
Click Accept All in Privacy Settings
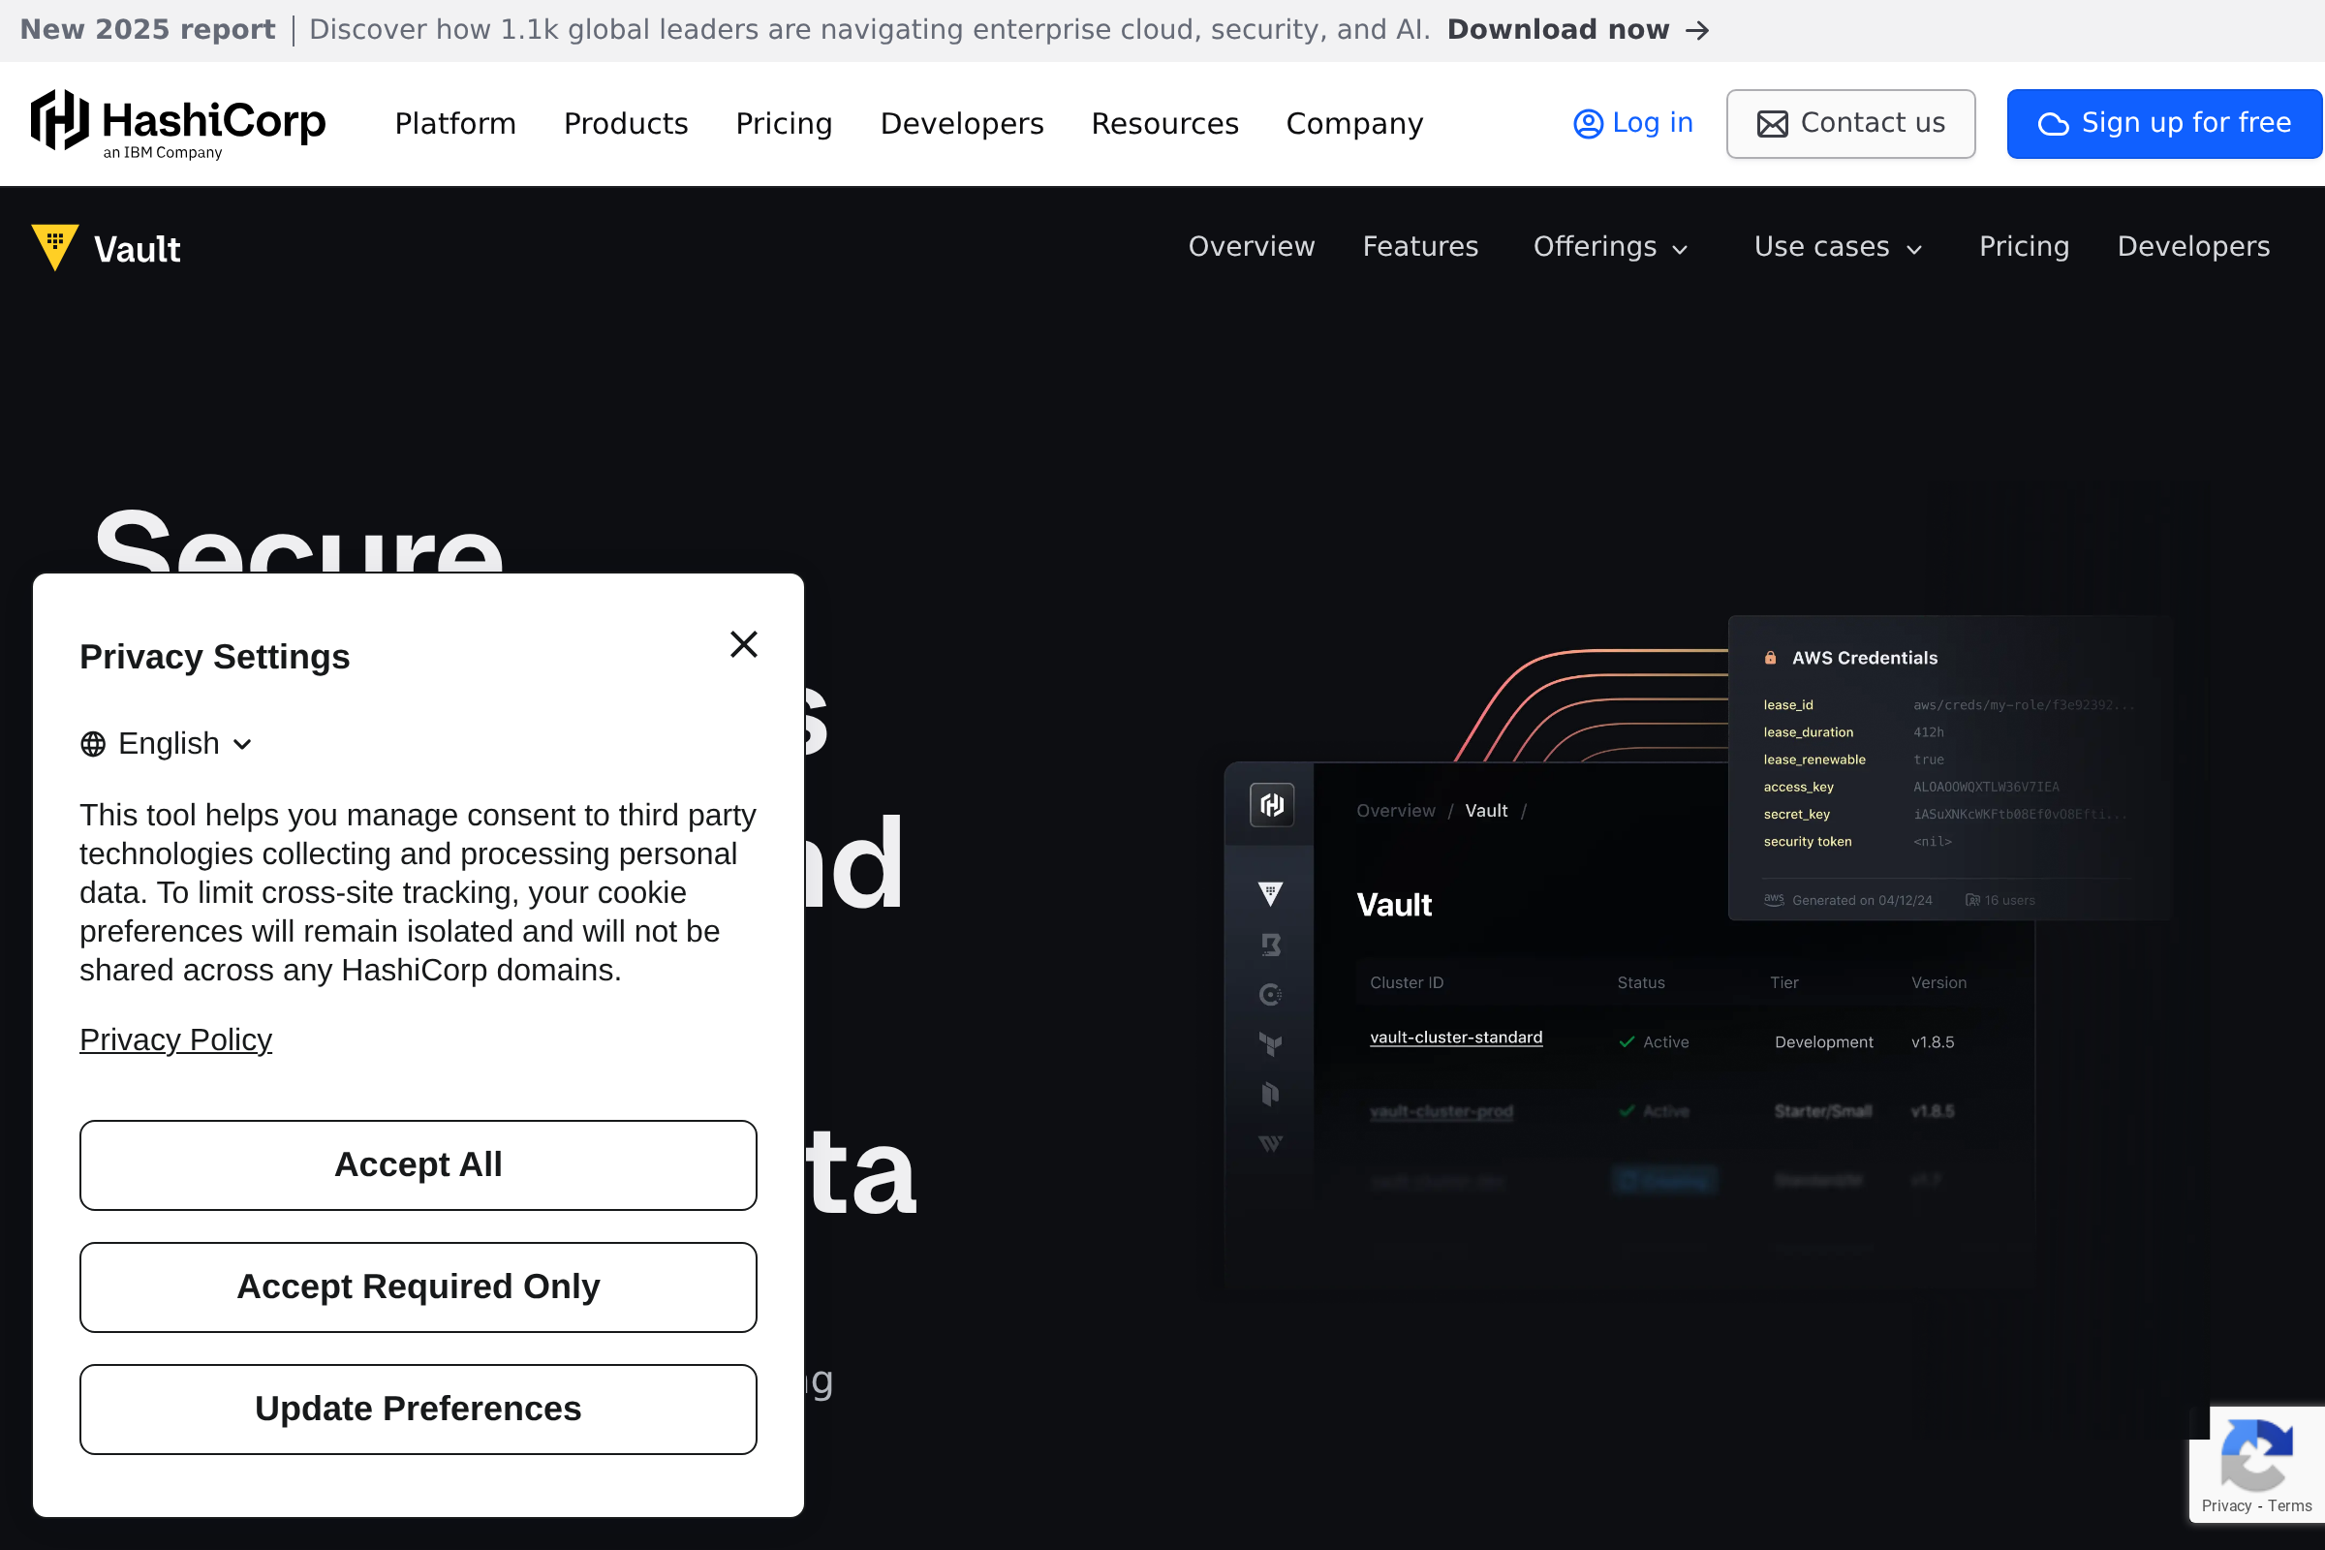click(x=418, y=1164)
